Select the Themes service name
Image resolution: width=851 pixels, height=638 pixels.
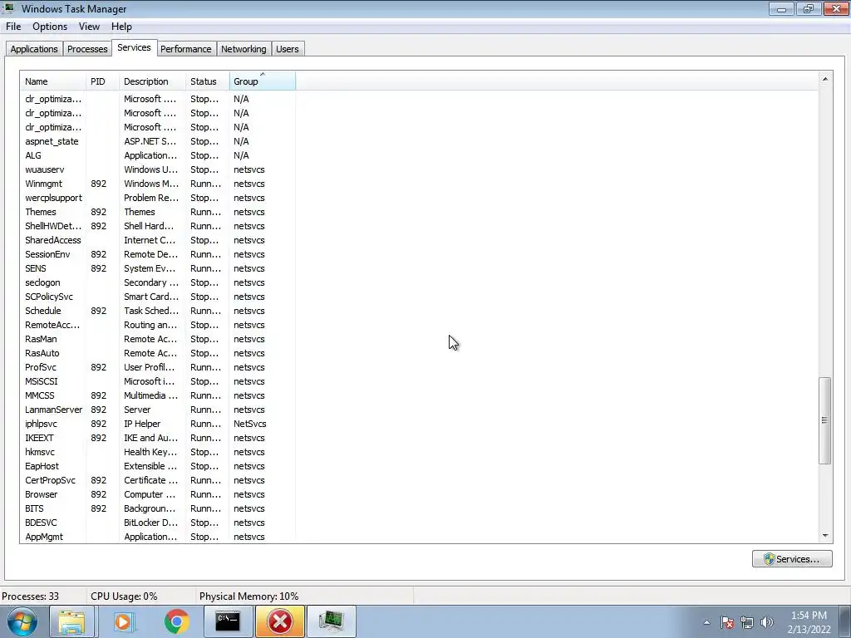[x=40, y=212]
